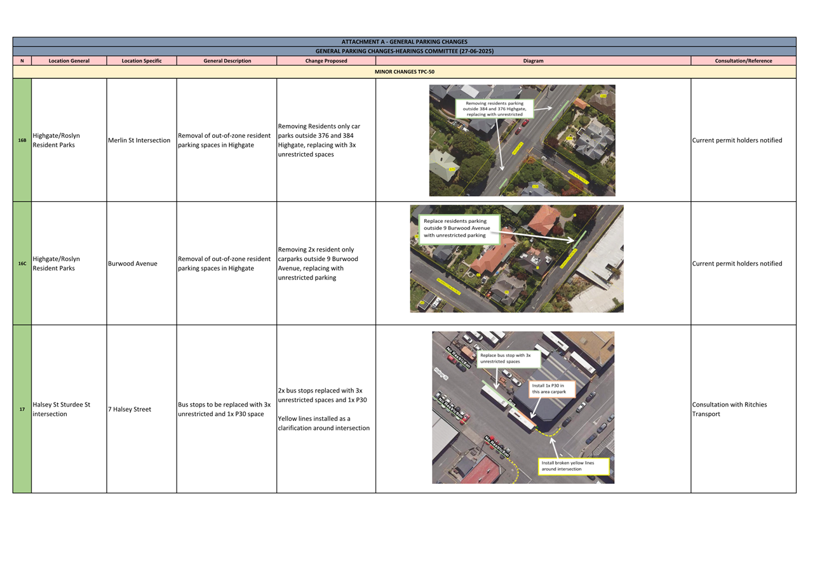Click the 'Location General' column header

coord(69,61)
